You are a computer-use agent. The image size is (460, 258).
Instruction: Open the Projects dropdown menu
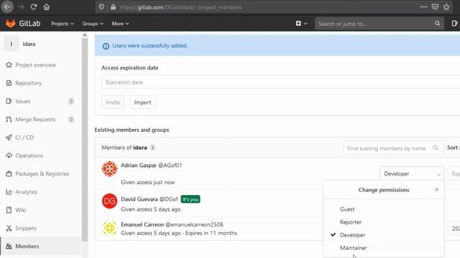(x=63, y=24)
